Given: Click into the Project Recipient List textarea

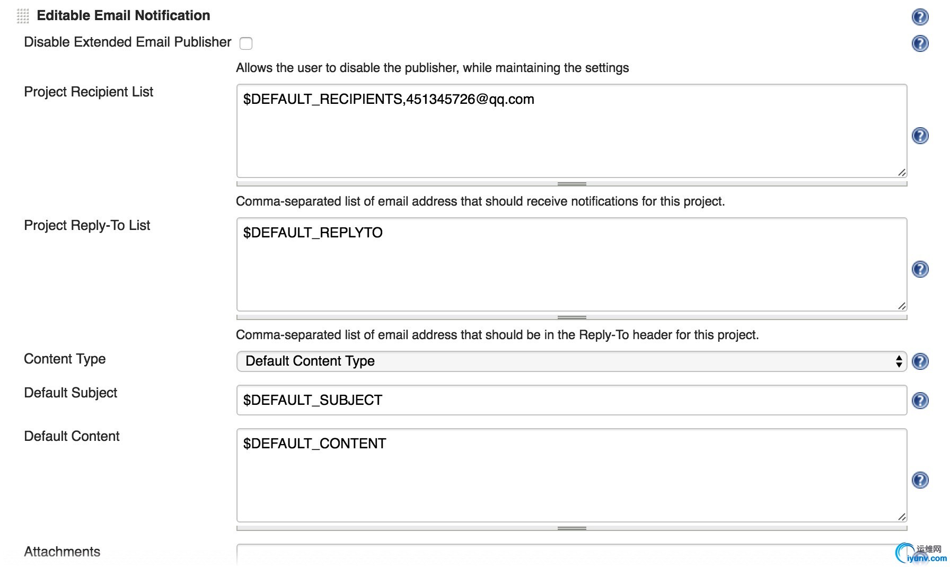Looking at the screenshot, I should 571,131.
